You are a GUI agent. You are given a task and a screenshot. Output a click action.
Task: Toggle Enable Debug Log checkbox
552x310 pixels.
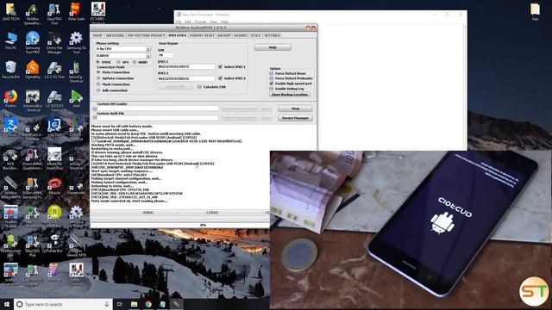coord(272,88)
